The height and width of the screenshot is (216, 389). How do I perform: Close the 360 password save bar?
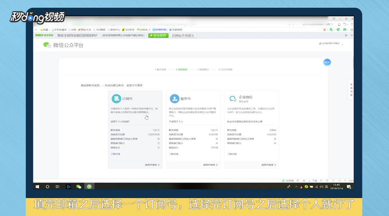[x=352, y=35]
